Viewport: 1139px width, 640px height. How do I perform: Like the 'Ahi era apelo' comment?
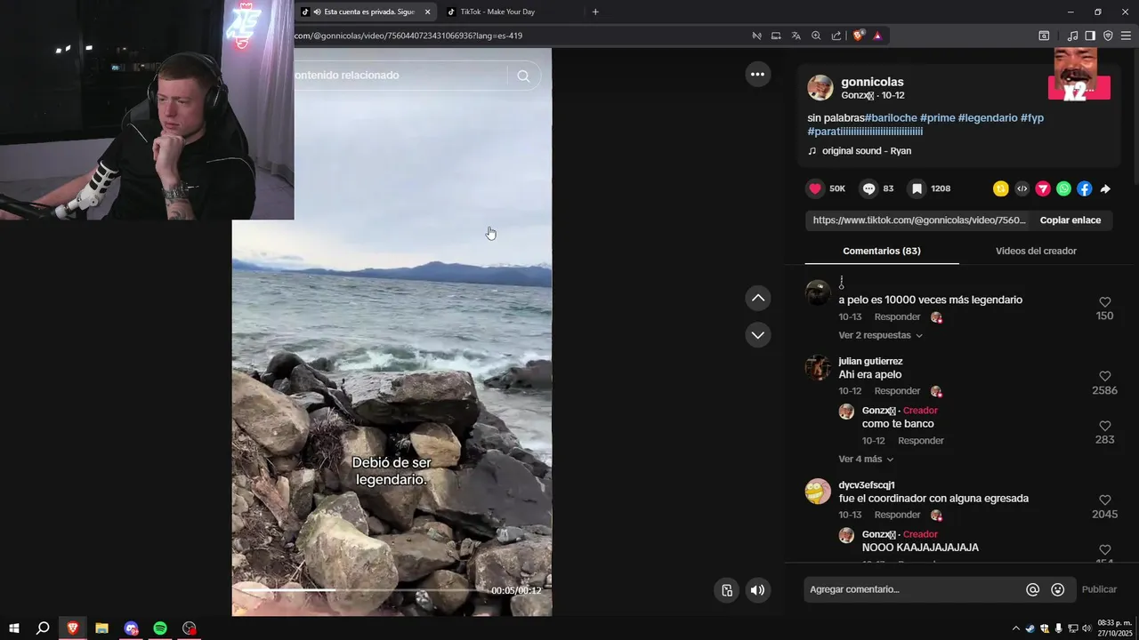pyautogui.click(x=1105, y=376)
